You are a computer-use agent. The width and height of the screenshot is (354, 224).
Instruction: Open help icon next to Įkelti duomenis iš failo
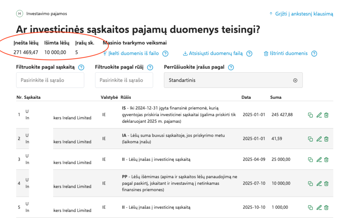pyautogui.click(x=165, y=54)
